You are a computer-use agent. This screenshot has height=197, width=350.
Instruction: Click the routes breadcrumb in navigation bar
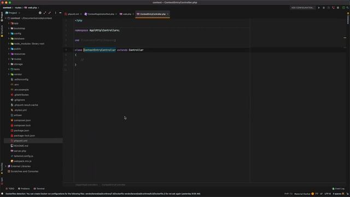(x=18, y=8)
